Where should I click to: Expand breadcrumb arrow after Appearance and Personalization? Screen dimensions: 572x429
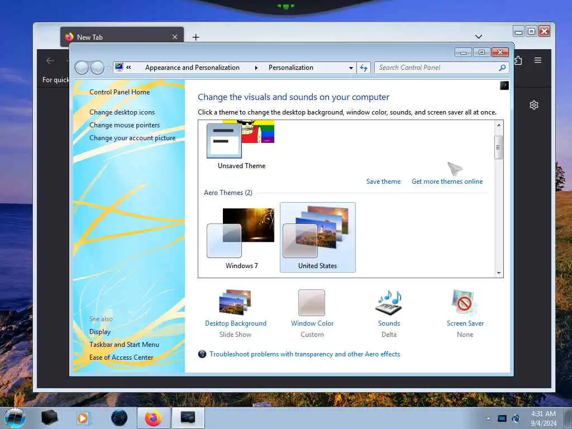pyautogui.click(x=256, y=68)
